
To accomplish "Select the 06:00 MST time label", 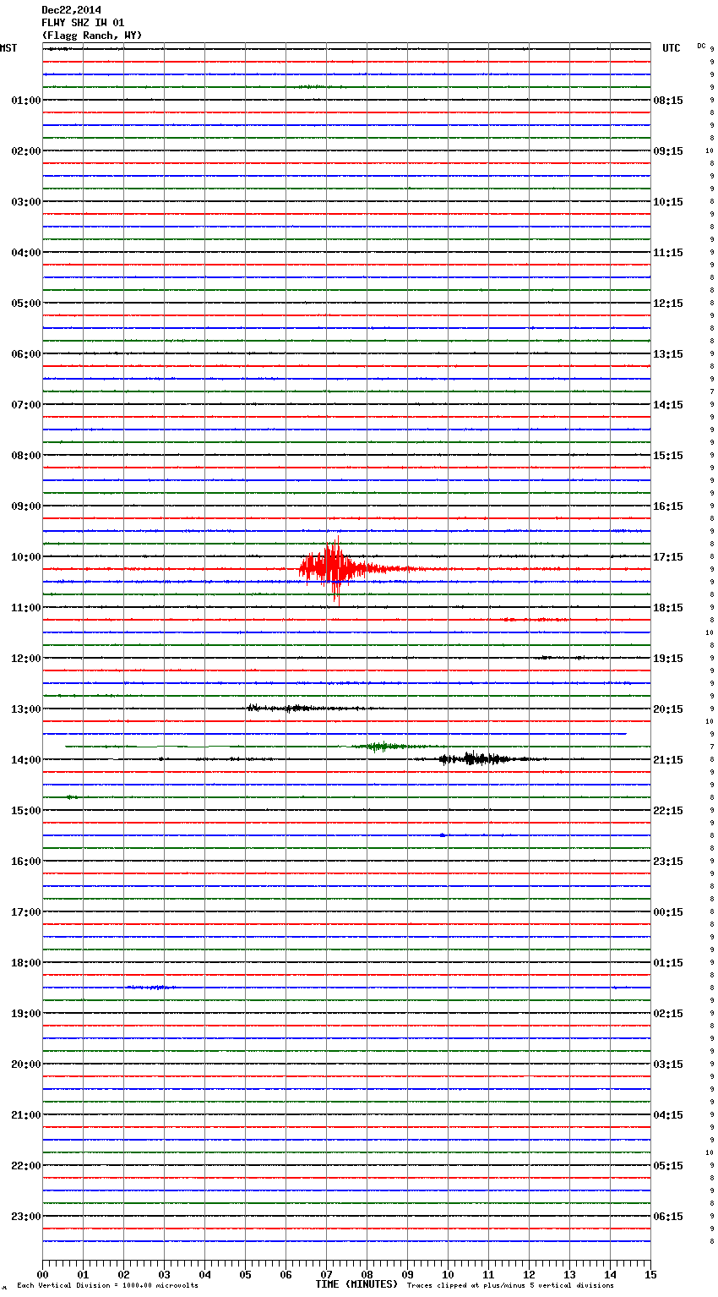I will [25, 354].
